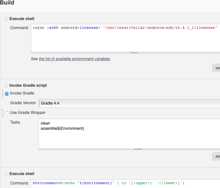
Task: Open the Gradle Version dropdown
Action: [129, 103]
